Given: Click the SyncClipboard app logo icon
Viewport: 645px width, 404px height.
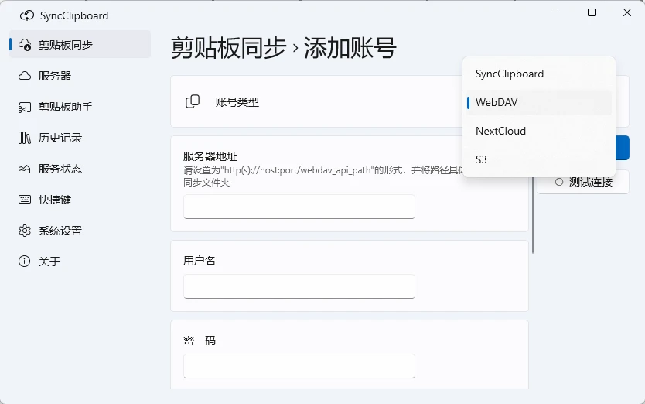Looking at the screenshot, I should coord(27,15).
